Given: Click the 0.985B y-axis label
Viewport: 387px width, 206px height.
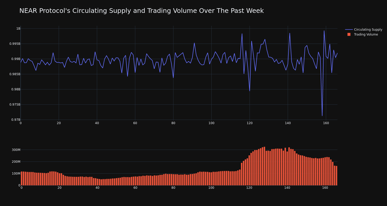Looking at the screenshot, I should pos(15,74).
